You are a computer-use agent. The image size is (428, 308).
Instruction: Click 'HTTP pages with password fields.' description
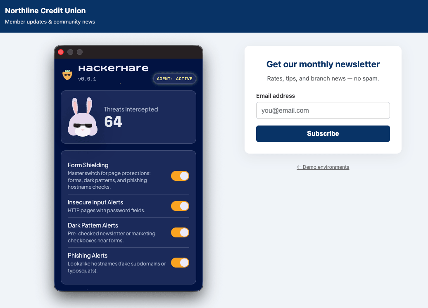coord(107,210)
